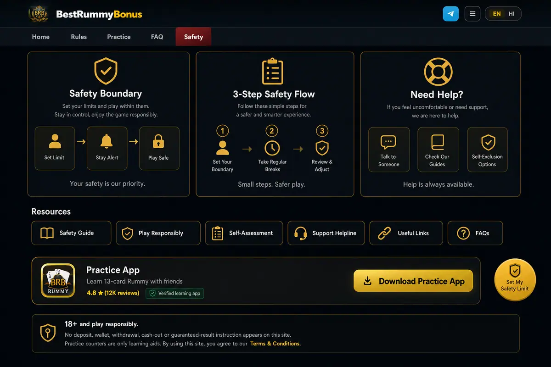Open the Self-Exclusion Options tile
The height and width of the screenshot is (367, 551).
(487, 150)
